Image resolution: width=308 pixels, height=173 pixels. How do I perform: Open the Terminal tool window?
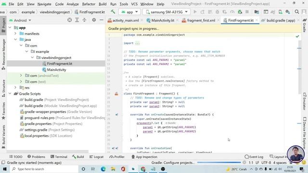click(59, 157)
